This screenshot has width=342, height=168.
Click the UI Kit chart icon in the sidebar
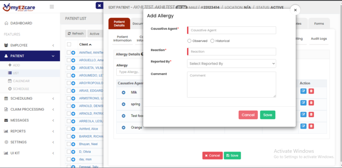point(6,153)
